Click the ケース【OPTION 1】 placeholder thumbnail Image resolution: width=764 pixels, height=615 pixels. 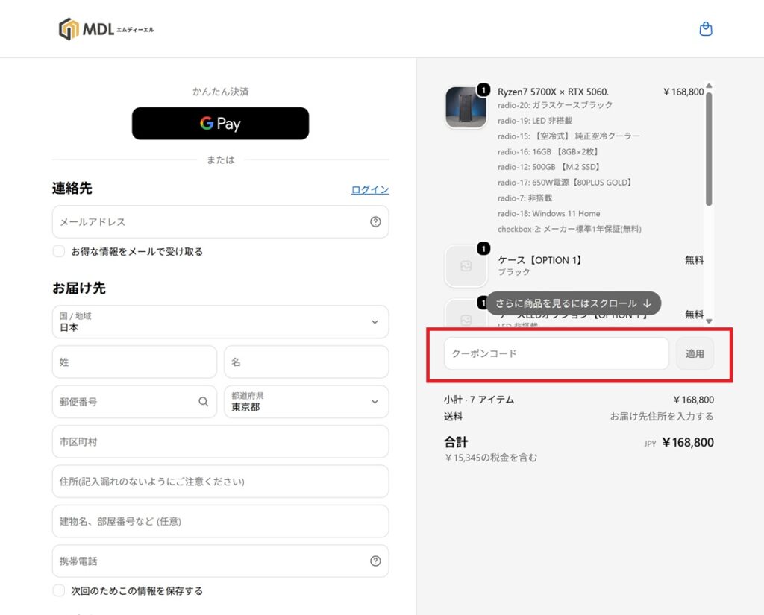click(466, 266)
